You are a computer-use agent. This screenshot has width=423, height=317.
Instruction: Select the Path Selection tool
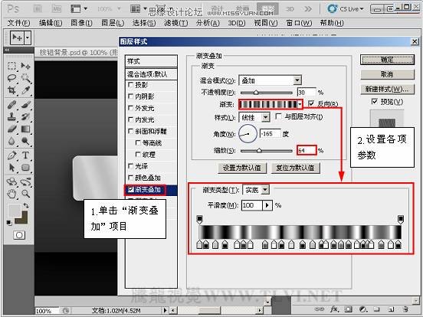coord(11,168)
